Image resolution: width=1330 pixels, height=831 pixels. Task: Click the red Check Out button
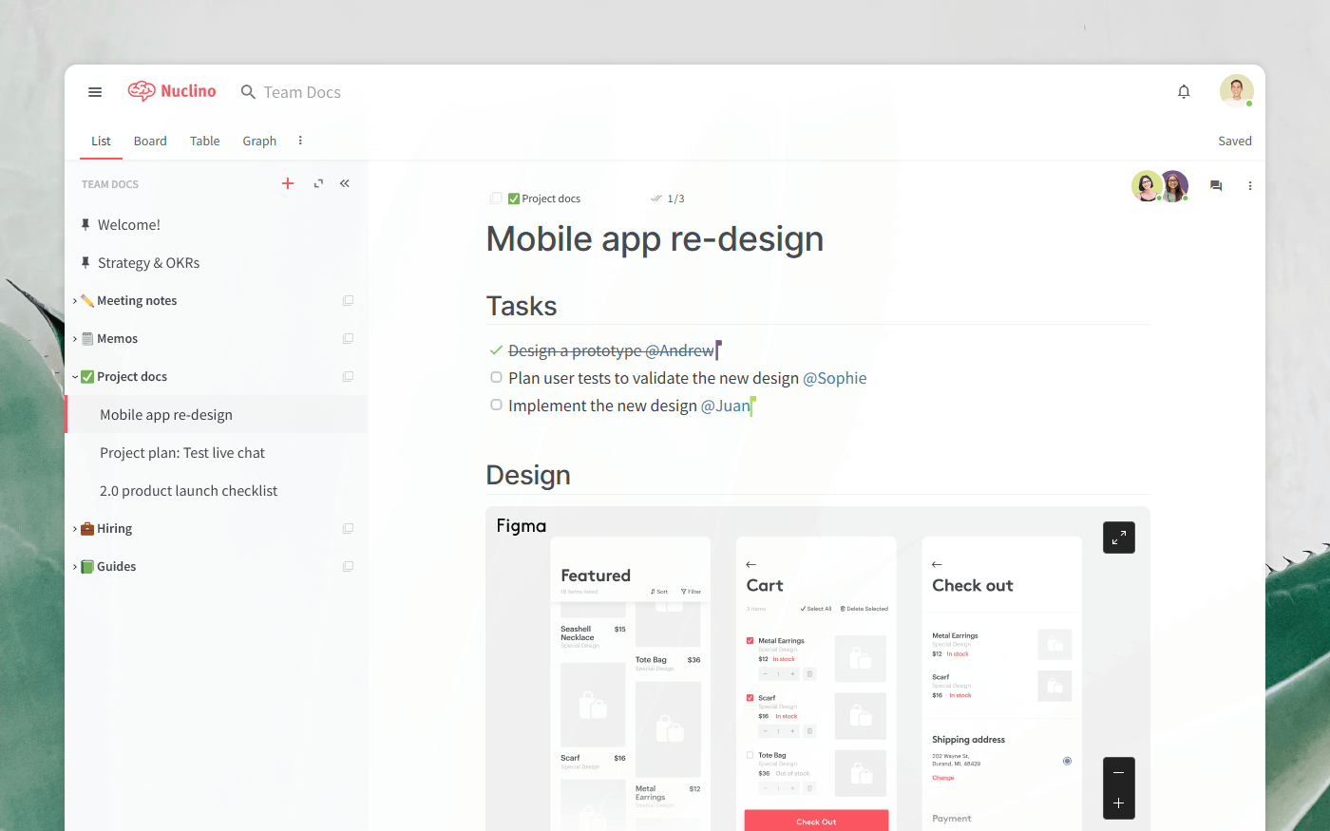(x=816, y=821)
